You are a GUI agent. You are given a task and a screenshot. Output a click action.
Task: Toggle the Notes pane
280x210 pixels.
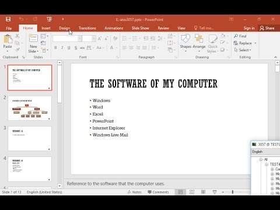(x=134, y=192)
